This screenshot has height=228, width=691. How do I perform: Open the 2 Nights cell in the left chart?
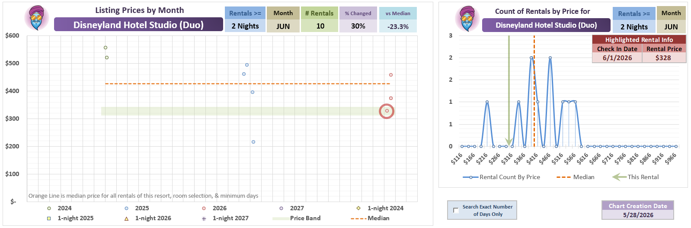click(245, 26)
